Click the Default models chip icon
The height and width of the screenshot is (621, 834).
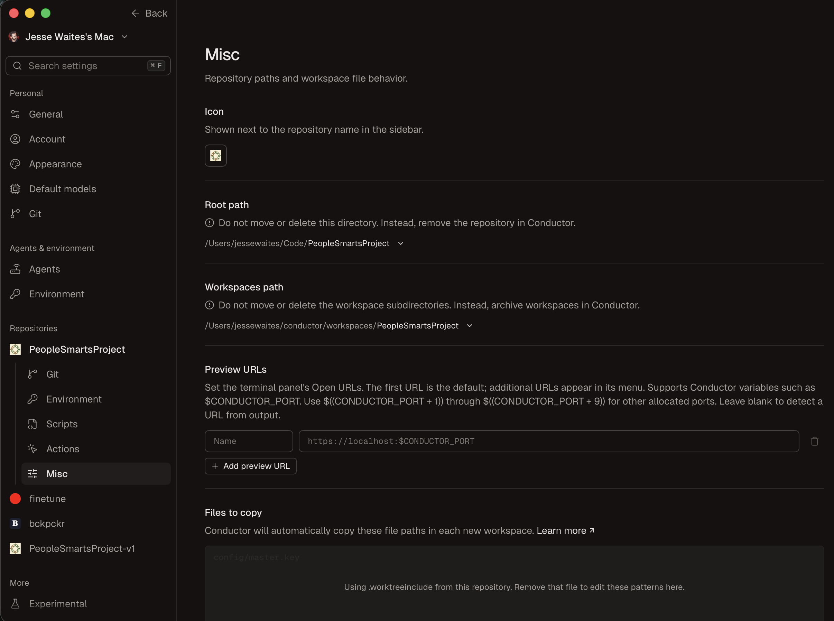coord(15,189)
